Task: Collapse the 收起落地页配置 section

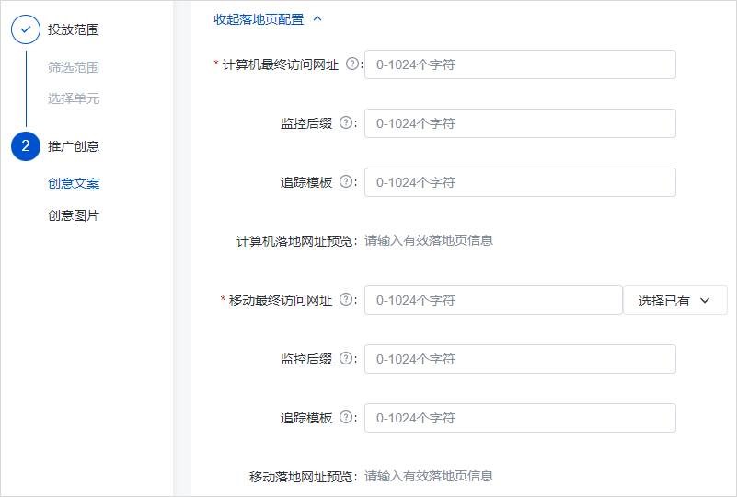Action: (268, 18)
